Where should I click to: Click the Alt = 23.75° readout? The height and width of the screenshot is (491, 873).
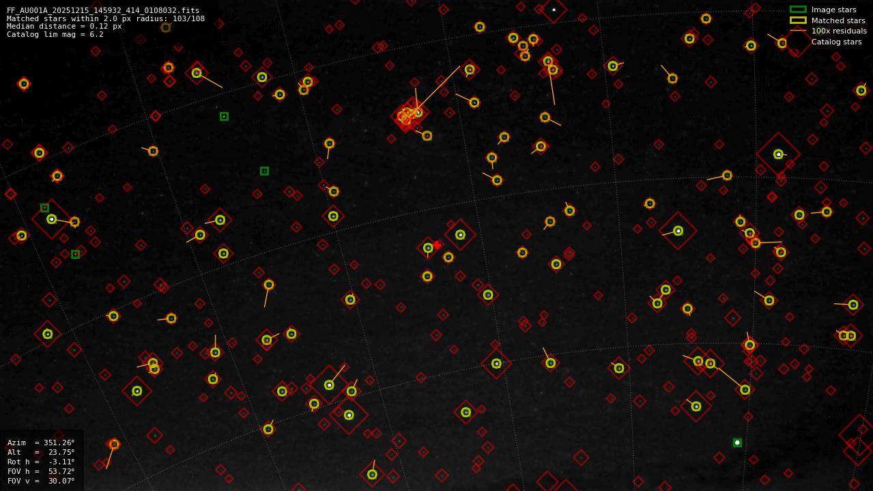[41, 452]
